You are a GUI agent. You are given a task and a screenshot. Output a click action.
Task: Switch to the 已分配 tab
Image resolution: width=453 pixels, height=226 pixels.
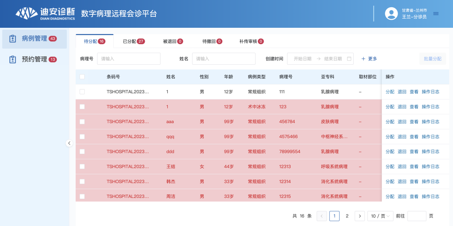[133, 41]
